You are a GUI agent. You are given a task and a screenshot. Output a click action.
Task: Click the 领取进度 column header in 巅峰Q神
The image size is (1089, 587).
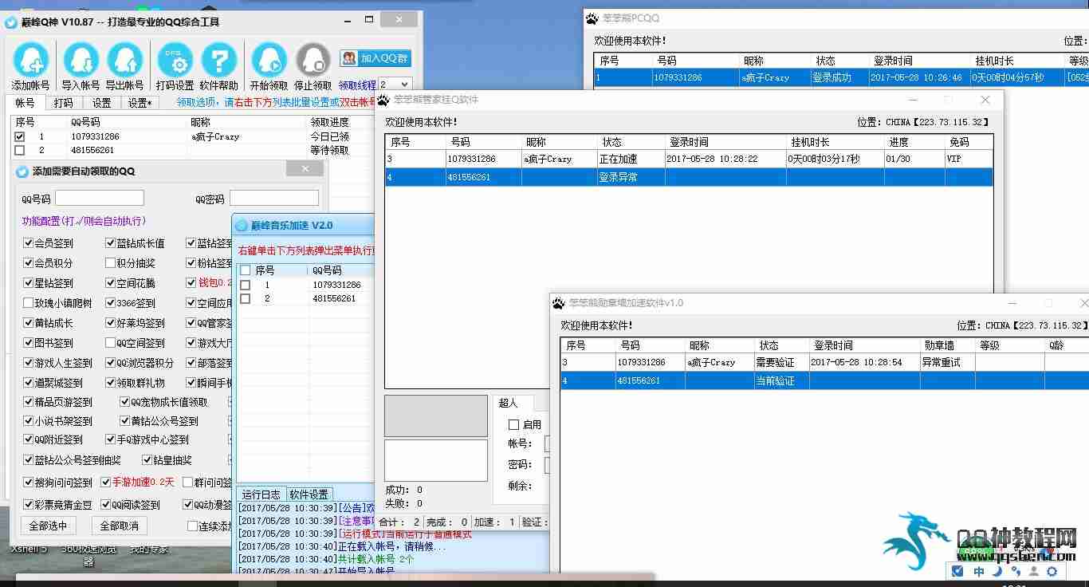(x=329, y=122)
